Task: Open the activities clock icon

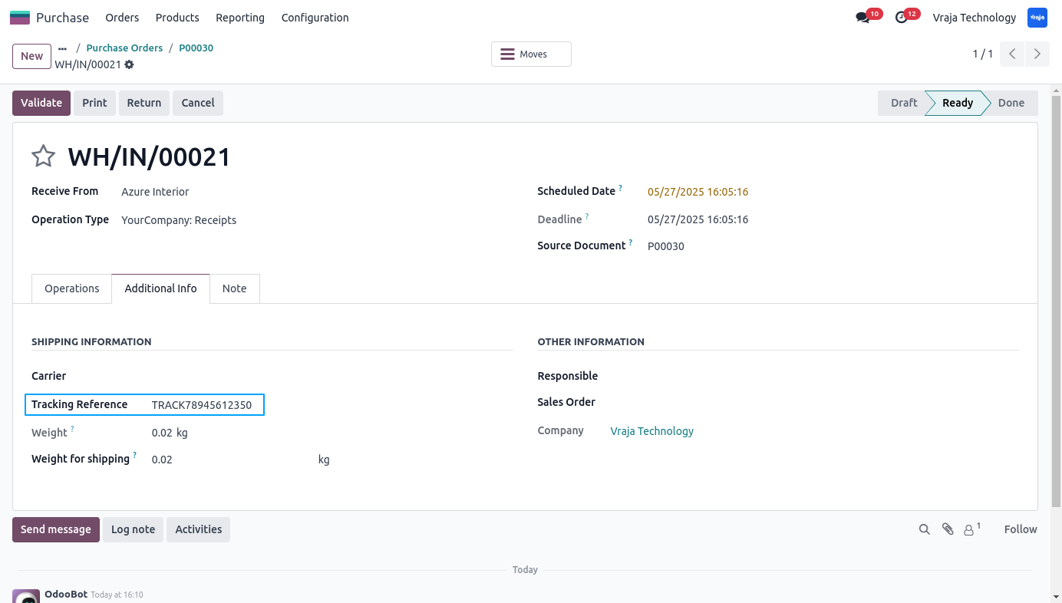Action: (x=902, y=18)
